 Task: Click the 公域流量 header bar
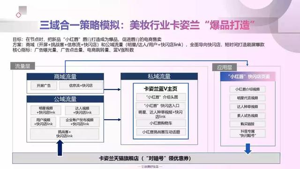point(65,99)
